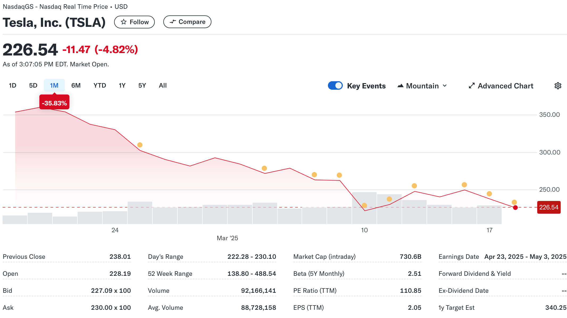Viewport: 567px width, 318px height.
Task: Open the Mountain chart type dropdown
Action: click(422, 86)
